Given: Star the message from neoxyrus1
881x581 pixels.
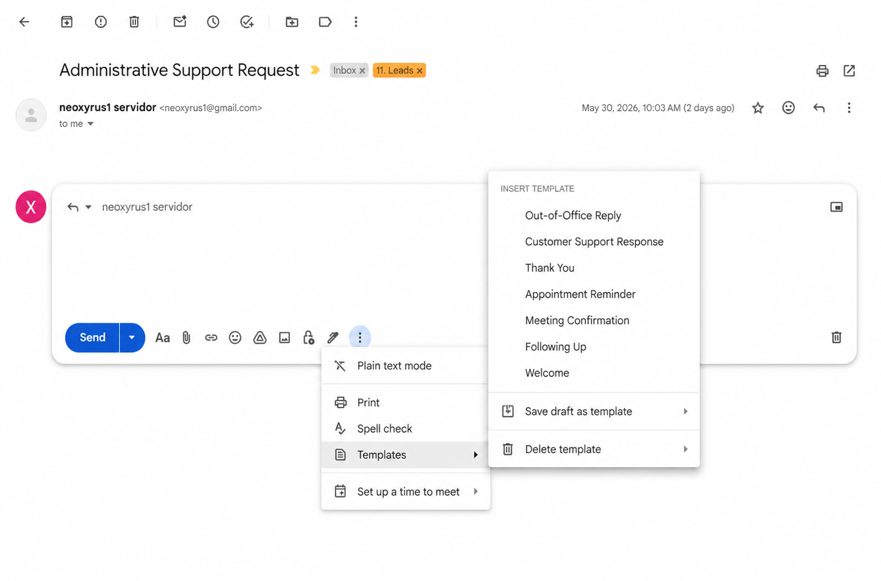Looking at the screenshot, I should point(758,108).
